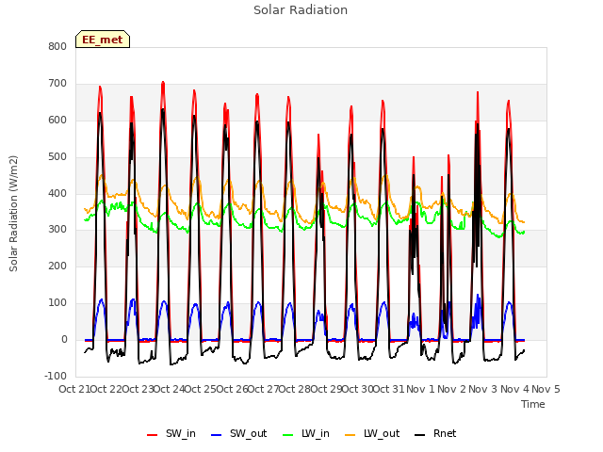Click the Nov 5 x-axis tick label
Image resolution: width=603 pixels, height=452 pixels.
pyautogui.click(x=546, y=389)
